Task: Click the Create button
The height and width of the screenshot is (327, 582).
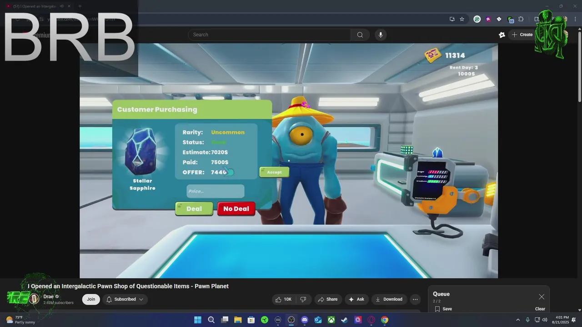Action: [522, 35]
